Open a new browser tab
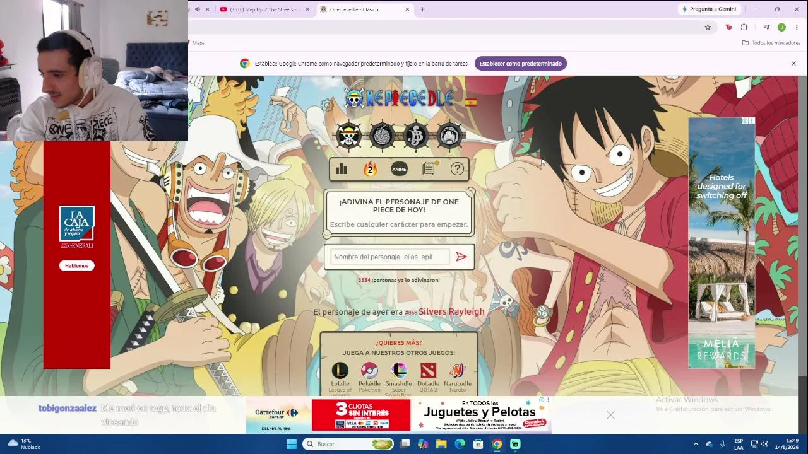 422,9
